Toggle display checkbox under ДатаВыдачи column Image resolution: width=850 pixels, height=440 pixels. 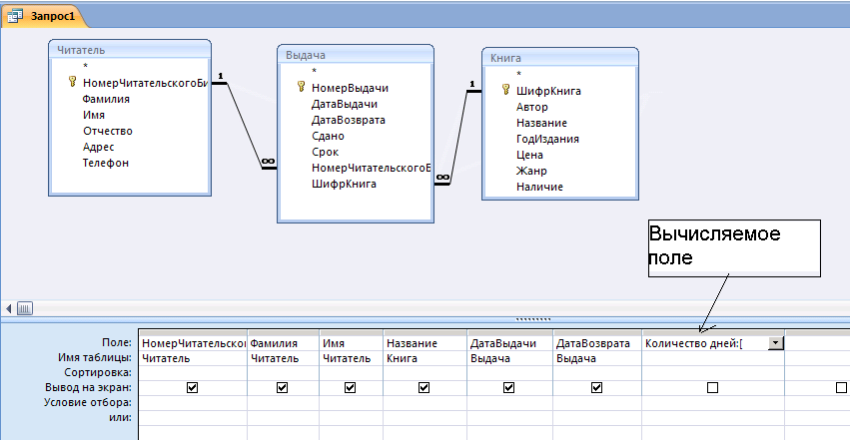508,387
